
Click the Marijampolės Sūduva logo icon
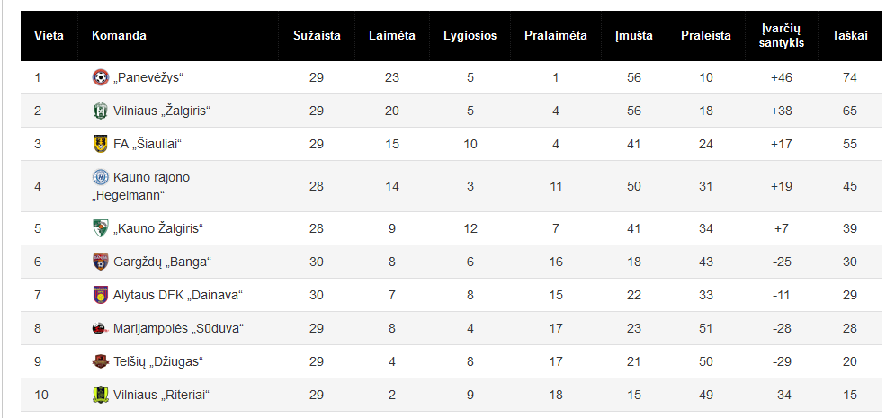click(100, 328)
